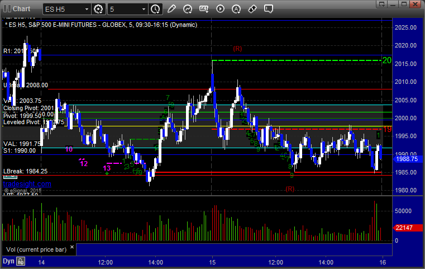Click the red 19 level marker

point(388,129)
